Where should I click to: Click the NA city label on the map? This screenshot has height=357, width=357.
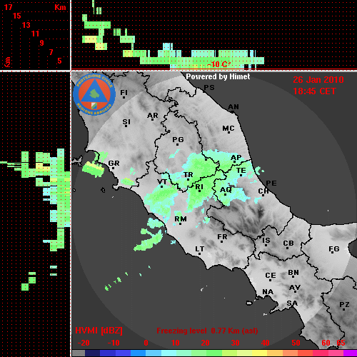pos(268,292)
